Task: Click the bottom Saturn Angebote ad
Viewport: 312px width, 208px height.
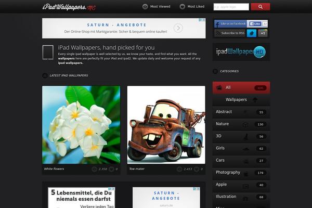Action: click(166, 198)
